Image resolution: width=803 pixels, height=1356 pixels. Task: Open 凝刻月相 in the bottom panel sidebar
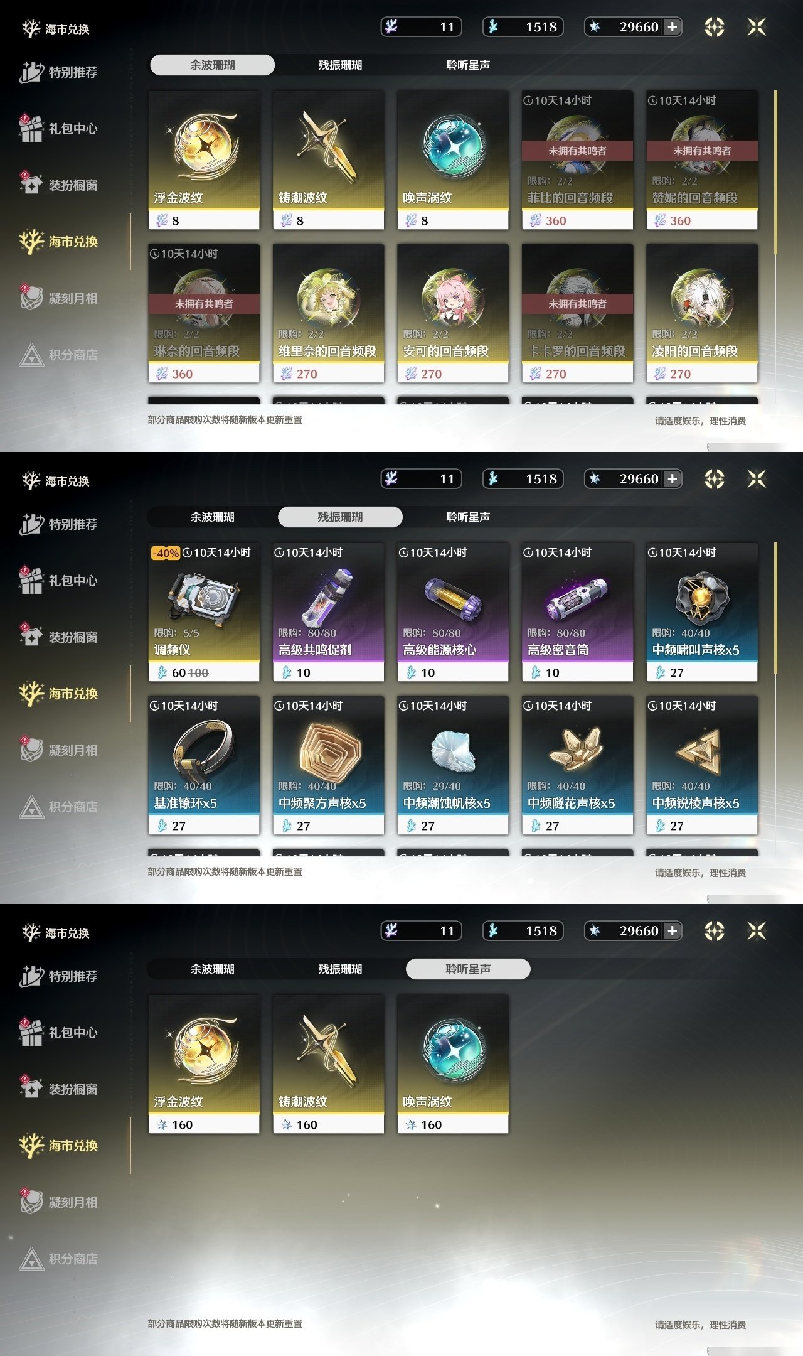60,1202
